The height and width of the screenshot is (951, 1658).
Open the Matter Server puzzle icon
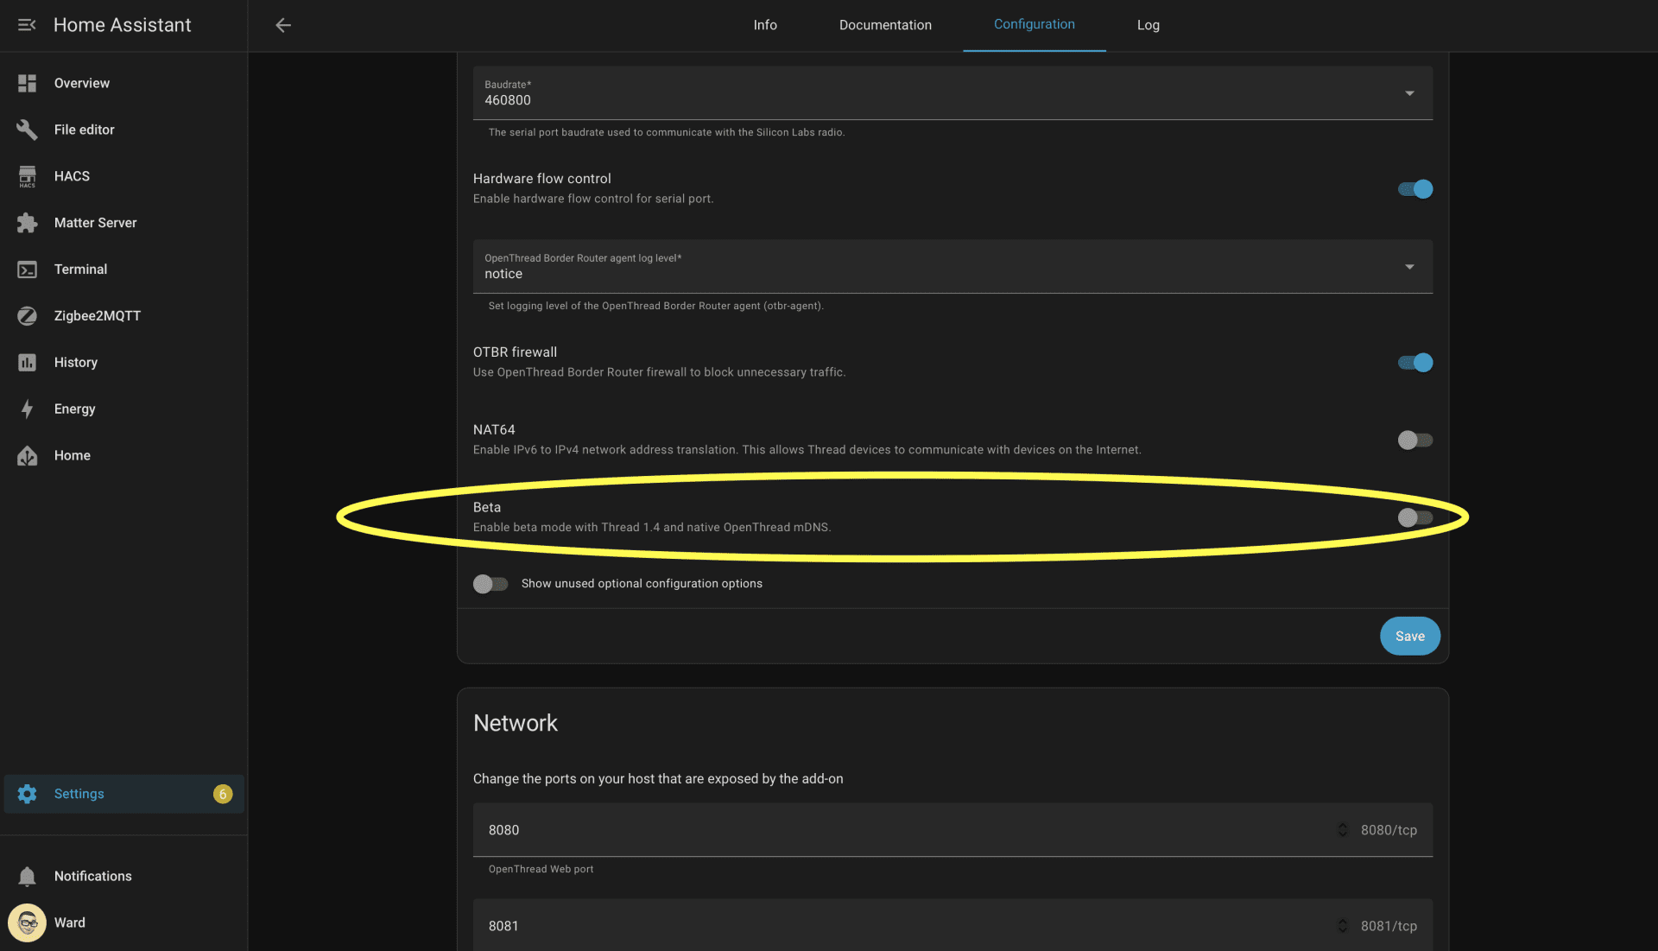pos(27,223)
